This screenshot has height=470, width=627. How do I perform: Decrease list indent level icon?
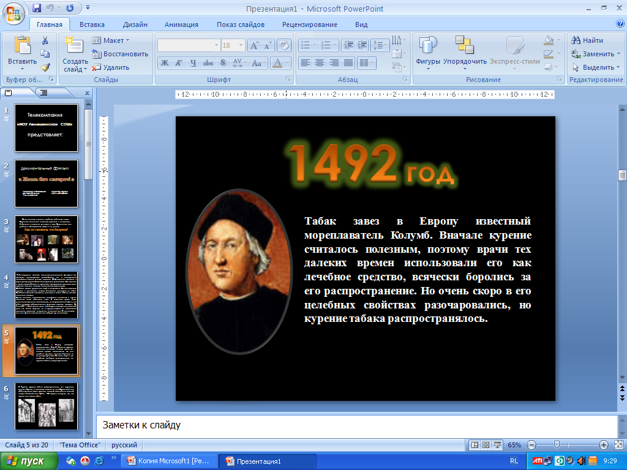(x=348, y=45)
